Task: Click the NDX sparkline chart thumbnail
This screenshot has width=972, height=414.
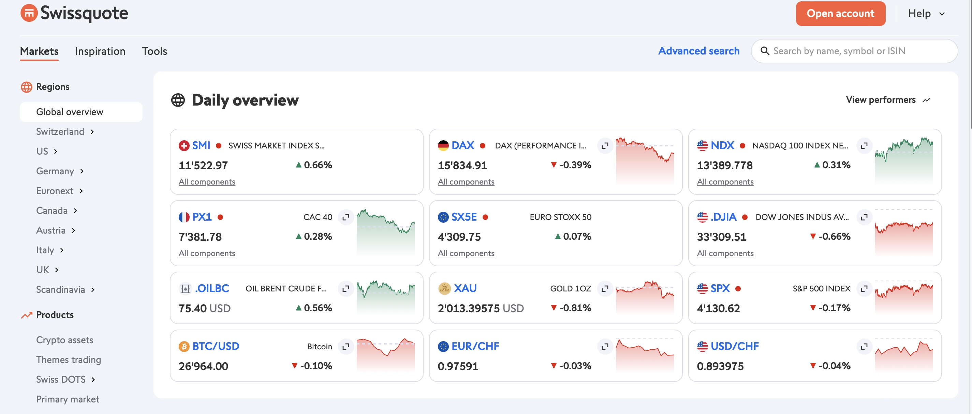Action: click(x=904, y=161)
